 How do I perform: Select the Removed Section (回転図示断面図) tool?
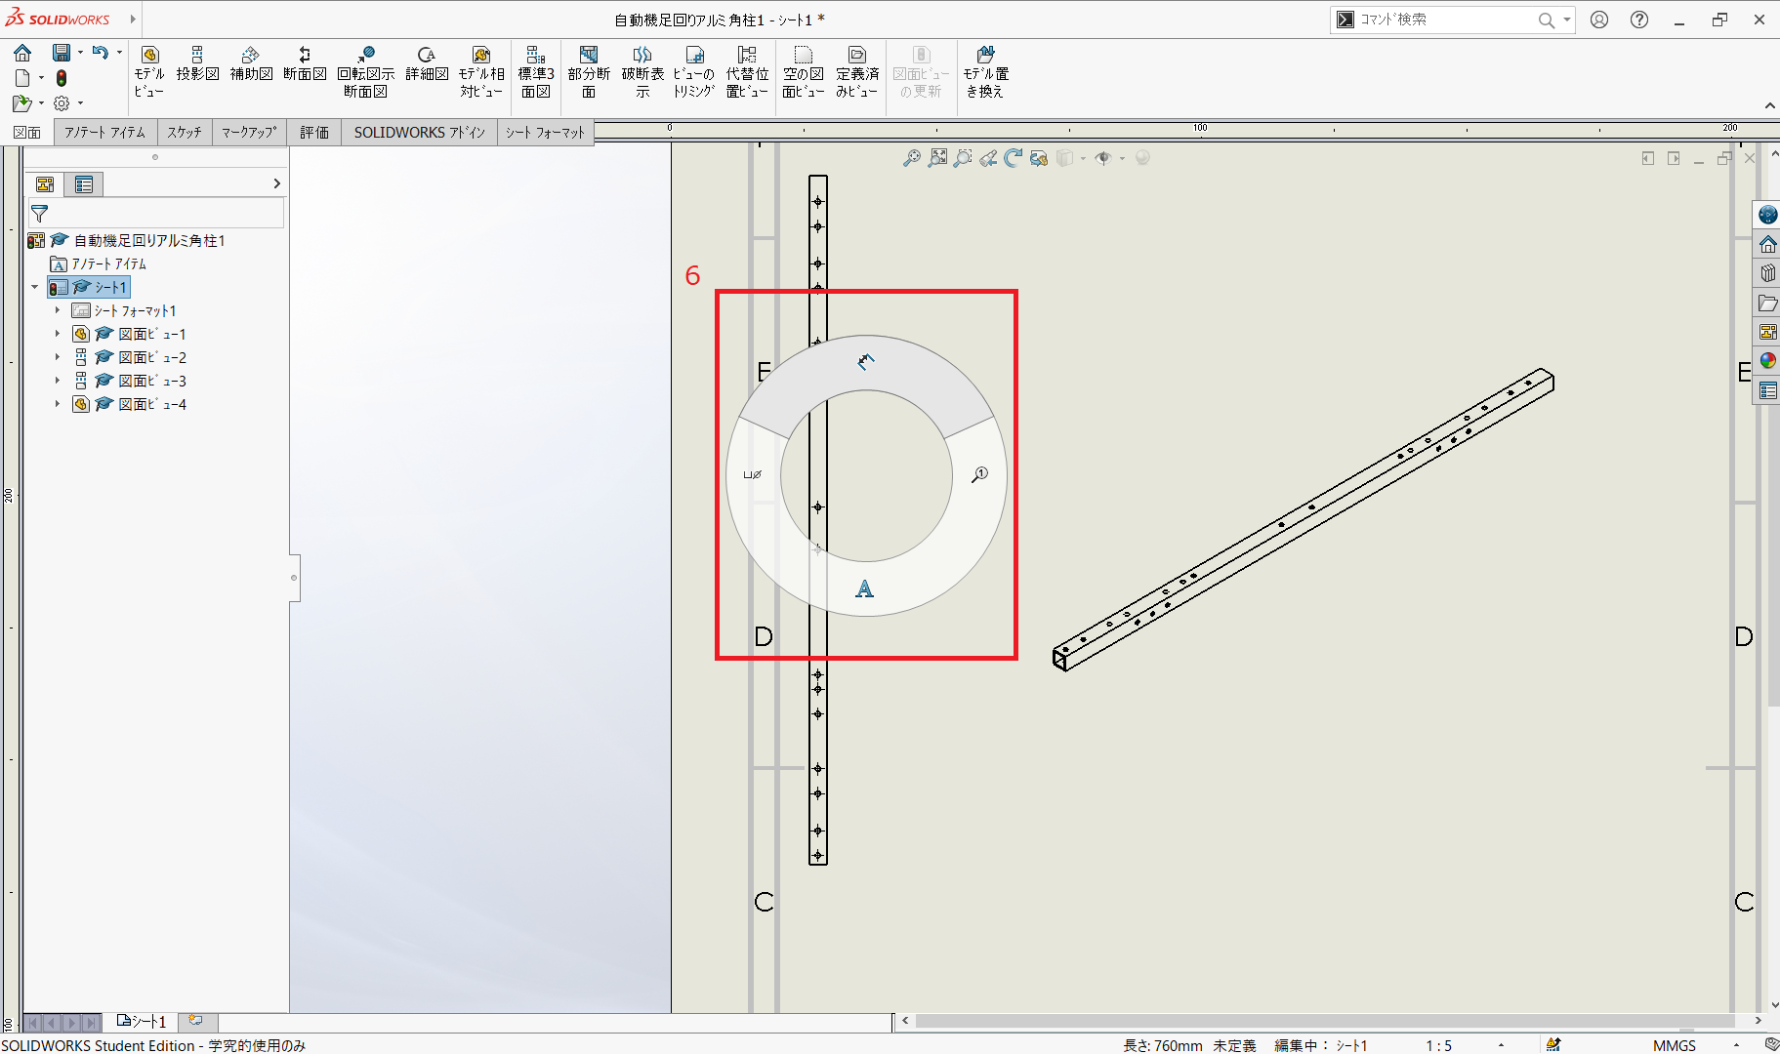tap(366, 71)
